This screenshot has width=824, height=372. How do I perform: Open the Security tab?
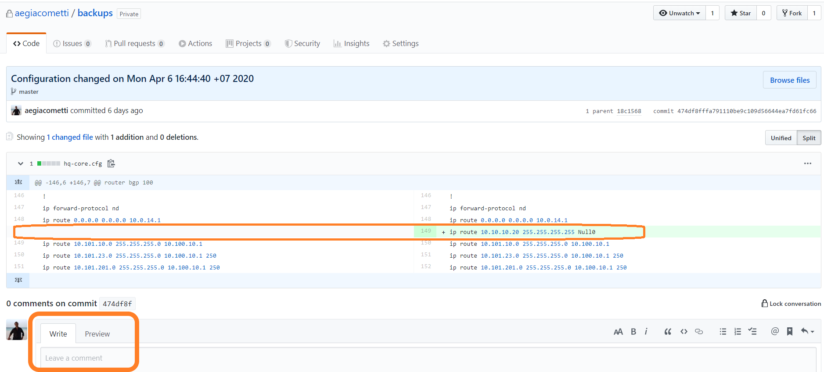(302, 43)
